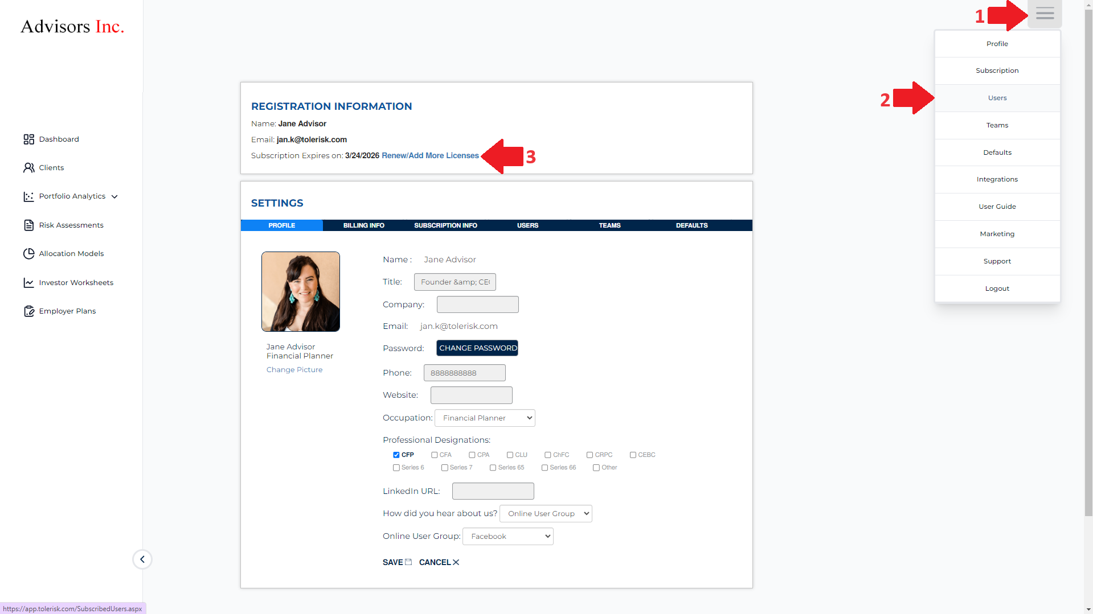Click the Investor Worksheets chart icon

[x=28, y=283]
